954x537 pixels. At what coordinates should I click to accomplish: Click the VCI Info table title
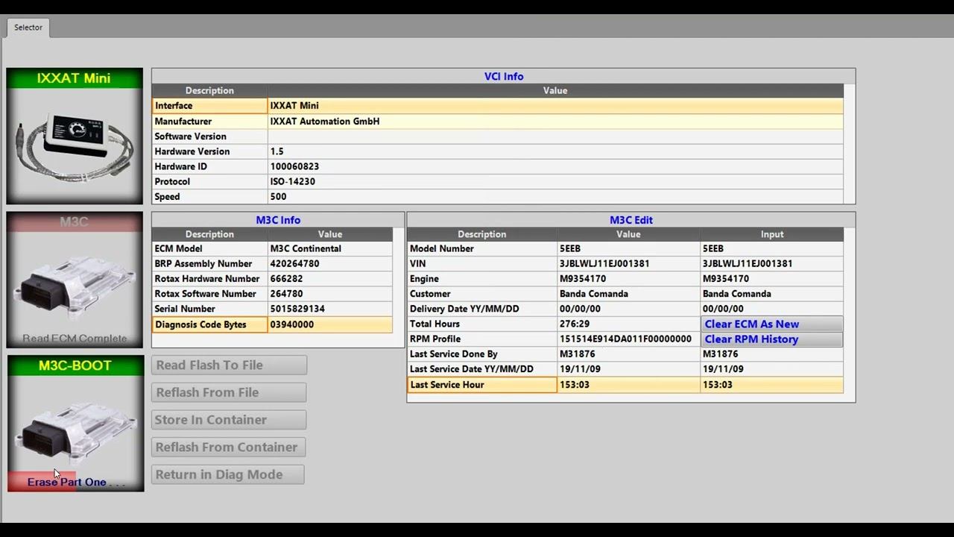pos(504,76)
